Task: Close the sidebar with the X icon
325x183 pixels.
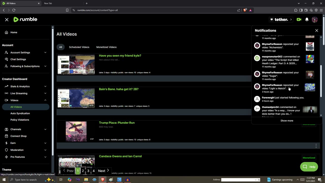Action: click(7, 20)
